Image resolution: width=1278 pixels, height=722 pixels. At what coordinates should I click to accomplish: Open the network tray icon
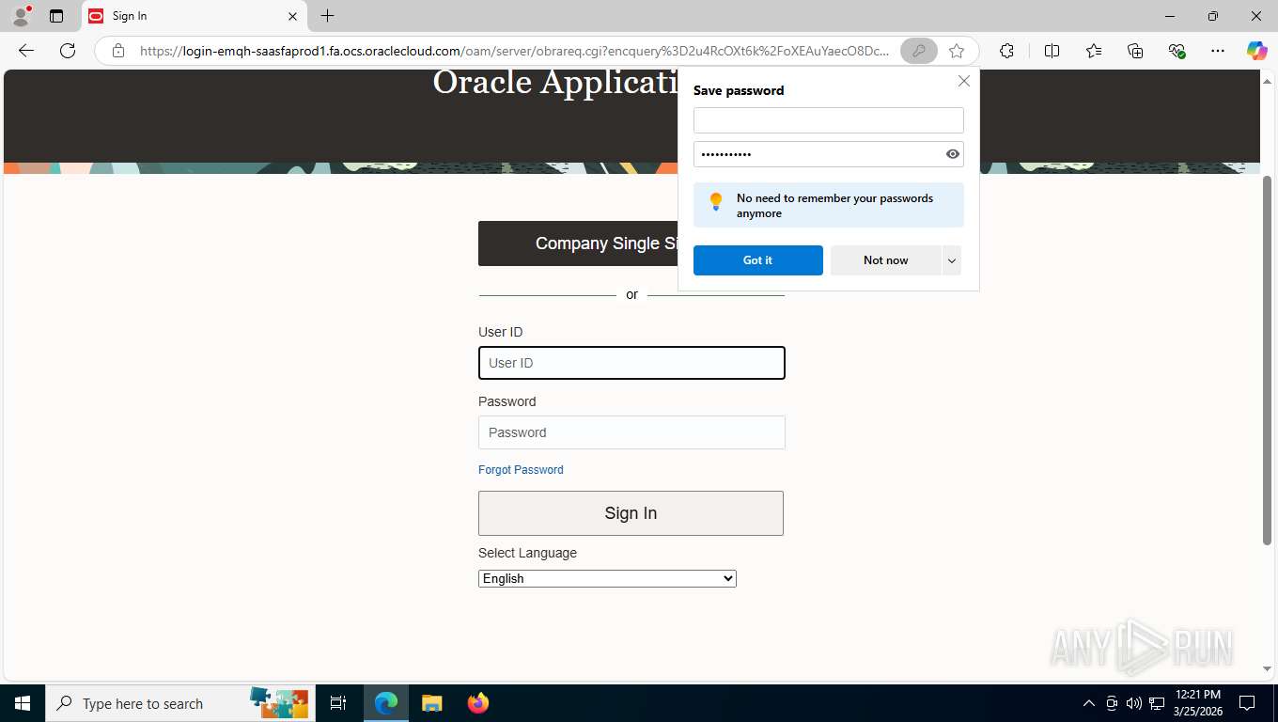(1157, 703)
